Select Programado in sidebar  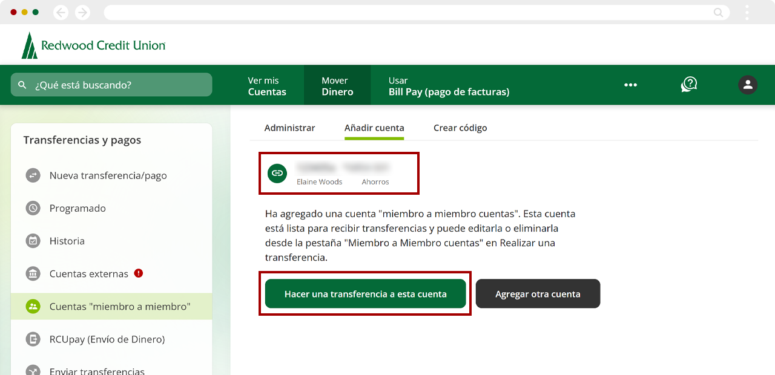pos(77,208)
